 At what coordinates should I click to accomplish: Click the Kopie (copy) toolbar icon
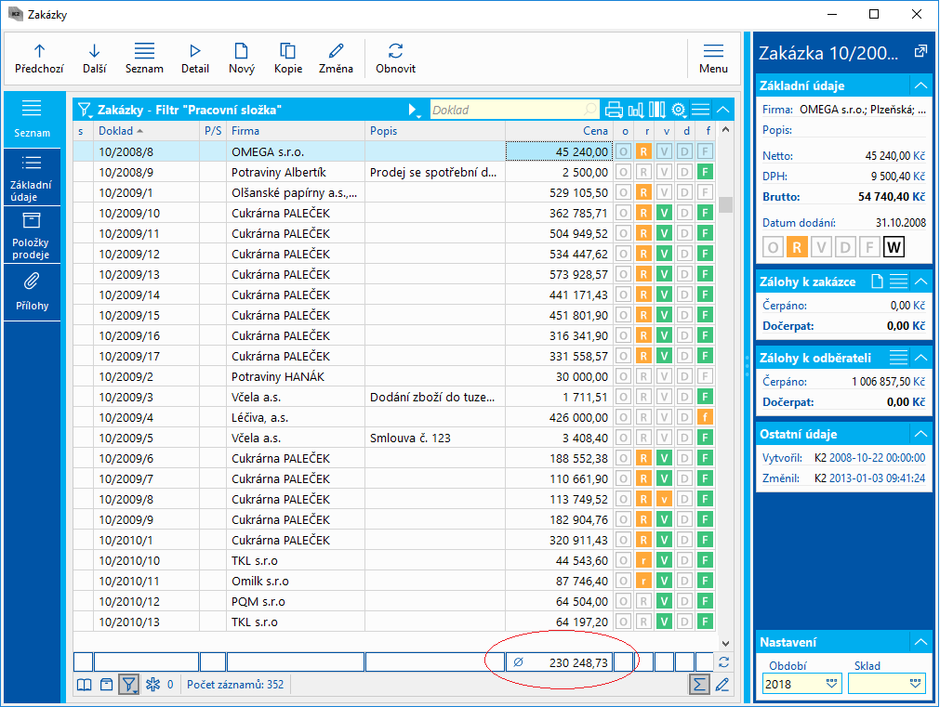coord(288,52)
